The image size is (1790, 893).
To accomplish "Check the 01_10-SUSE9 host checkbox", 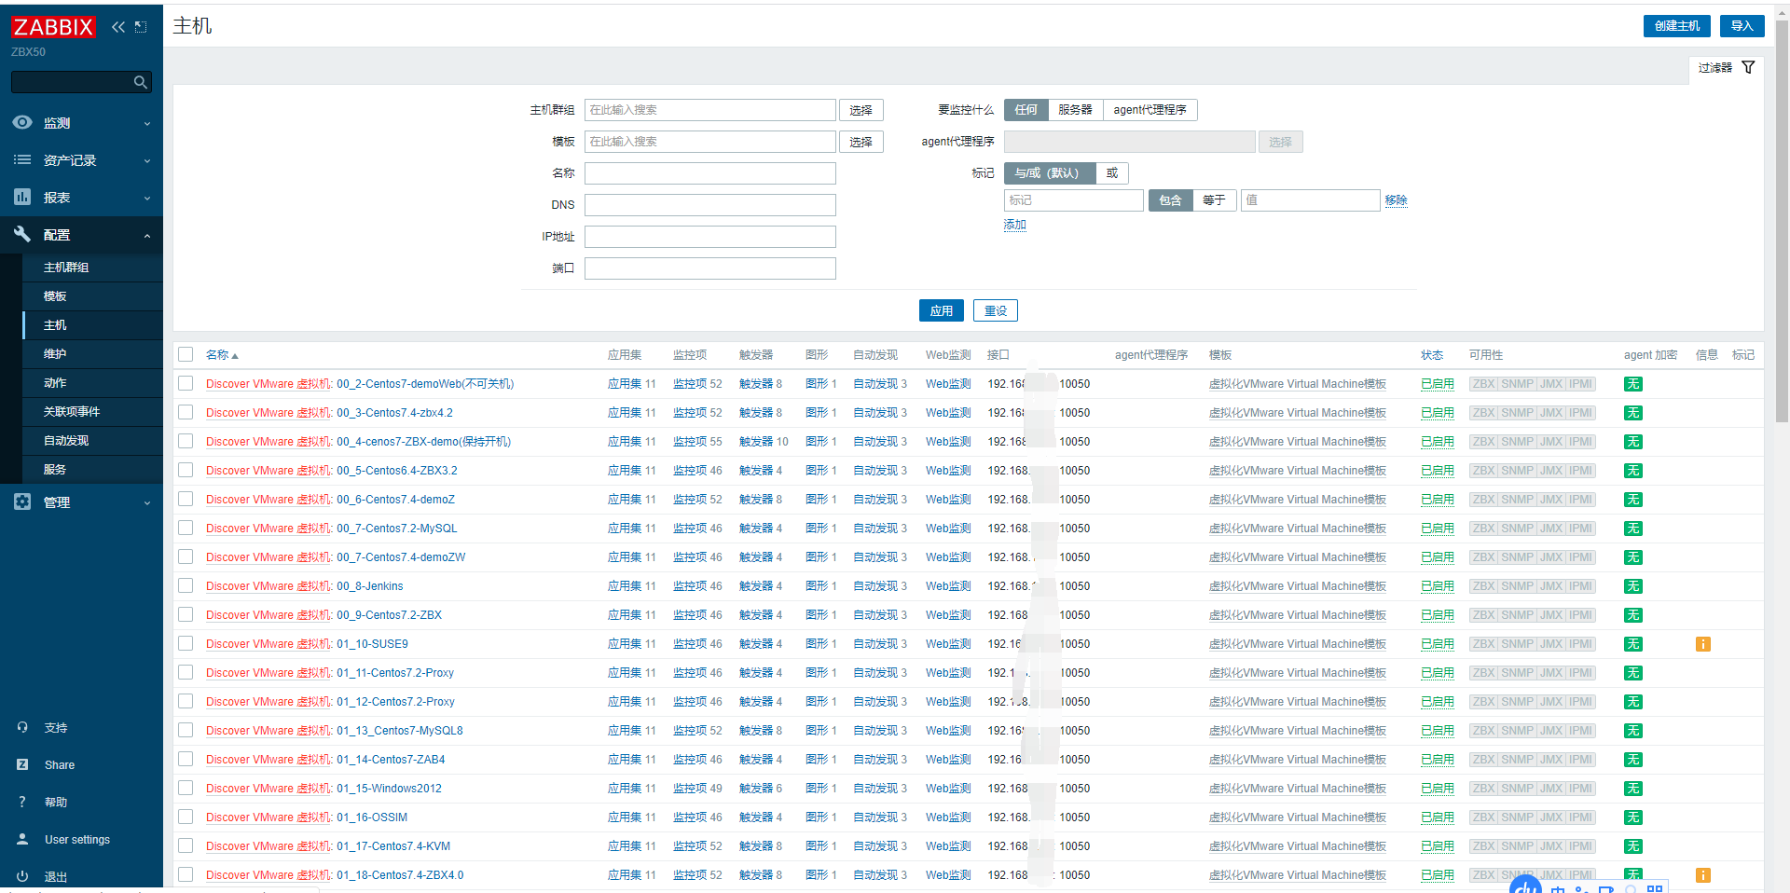I will [x=186, y=643].
